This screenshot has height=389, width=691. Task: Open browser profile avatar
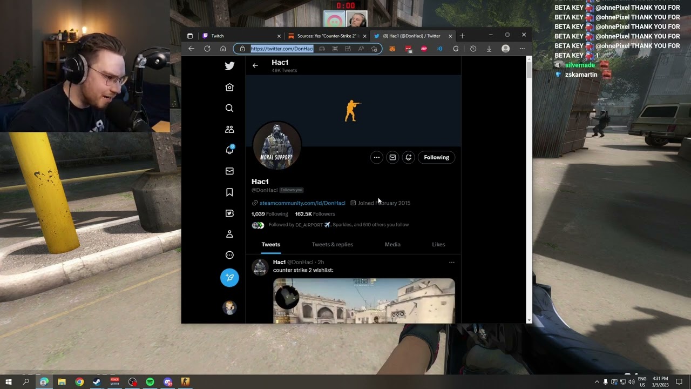tap(506, 49)
